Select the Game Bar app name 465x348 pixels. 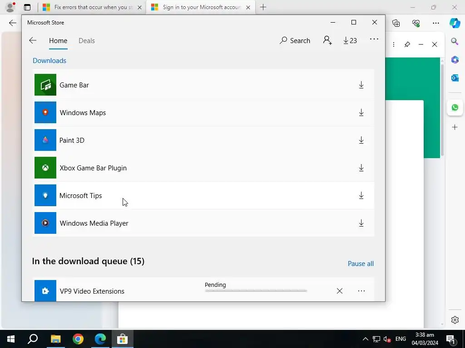pos(74,85)
